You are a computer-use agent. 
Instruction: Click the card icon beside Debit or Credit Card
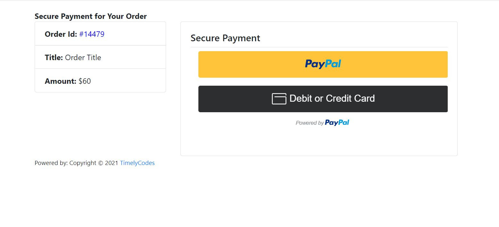[x=279, y=99]
